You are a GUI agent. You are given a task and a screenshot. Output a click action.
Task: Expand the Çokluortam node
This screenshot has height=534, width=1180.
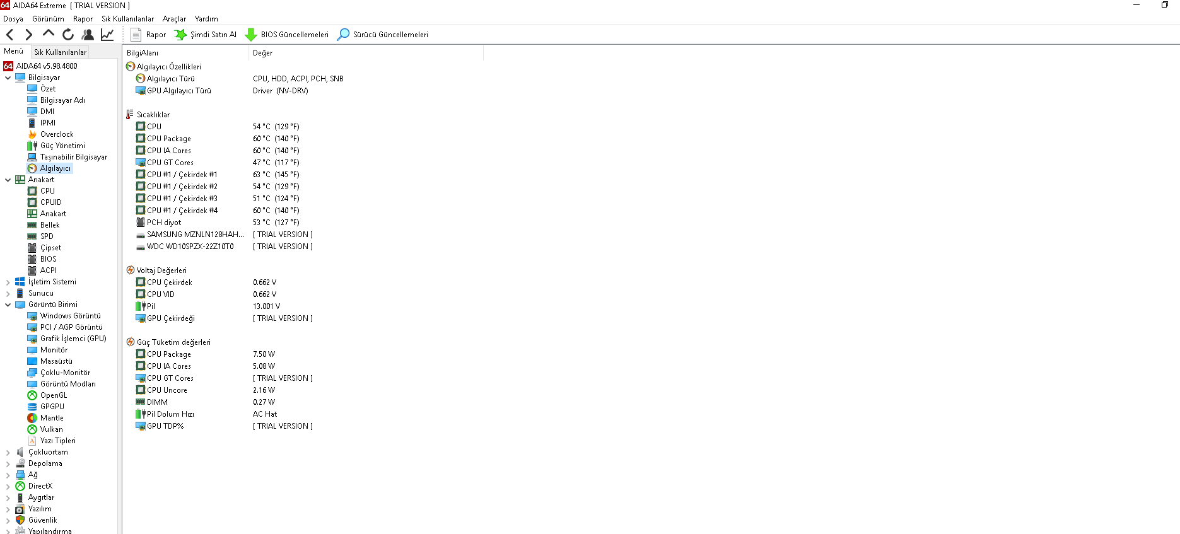click(8, 453)
